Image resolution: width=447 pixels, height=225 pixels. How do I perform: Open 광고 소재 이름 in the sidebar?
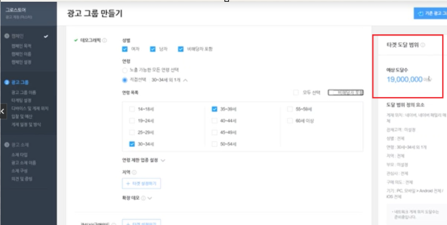24,163
